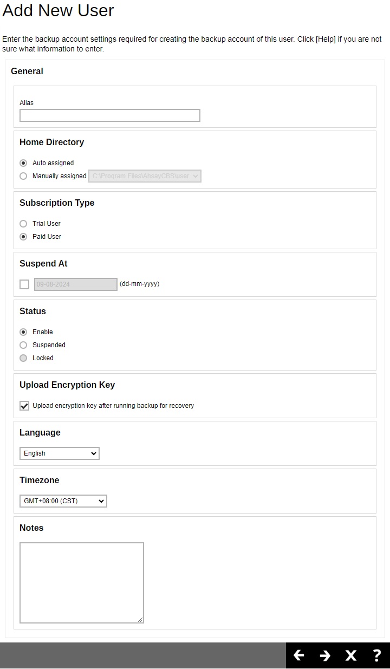The height and width of the screenshot is (669, 390).
Task: Open the home directory path dropdown
Action: point(145,176)
